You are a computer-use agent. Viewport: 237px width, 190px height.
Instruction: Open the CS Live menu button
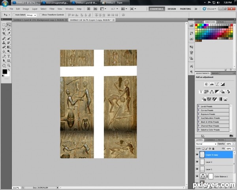(x=209, y=9)
